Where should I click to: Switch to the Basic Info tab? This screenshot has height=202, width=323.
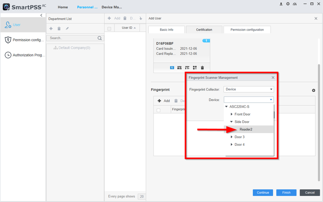pos(166,30)
